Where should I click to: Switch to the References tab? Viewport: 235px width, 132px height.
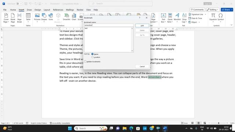[58, 10]
